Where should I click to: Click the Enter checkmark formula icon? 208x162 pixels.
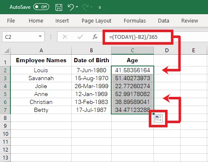point(80,37)
